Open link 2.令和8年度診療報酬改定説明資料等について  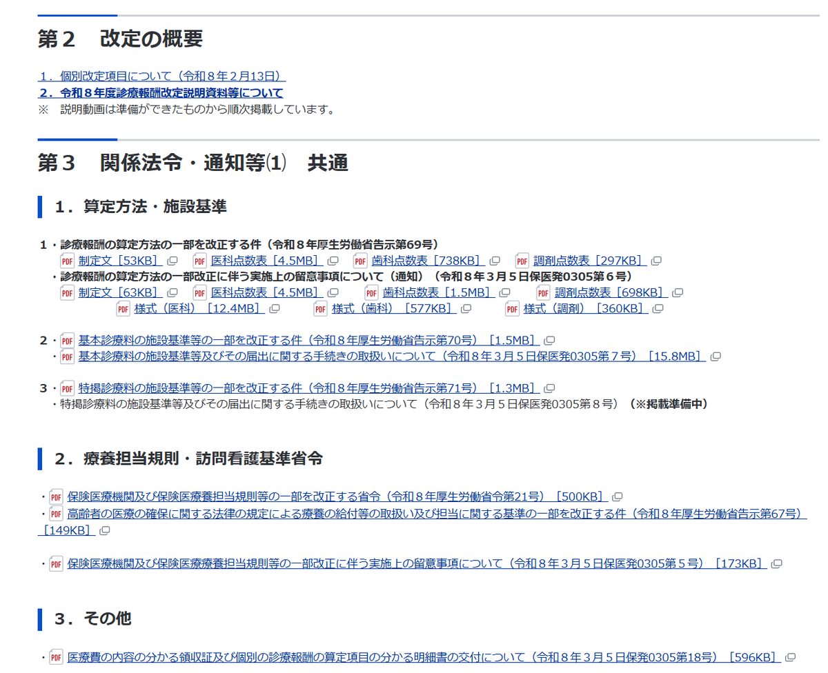(160, 92)
